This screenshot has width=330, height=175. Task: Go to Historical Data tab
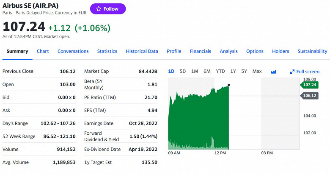(142, 51)
